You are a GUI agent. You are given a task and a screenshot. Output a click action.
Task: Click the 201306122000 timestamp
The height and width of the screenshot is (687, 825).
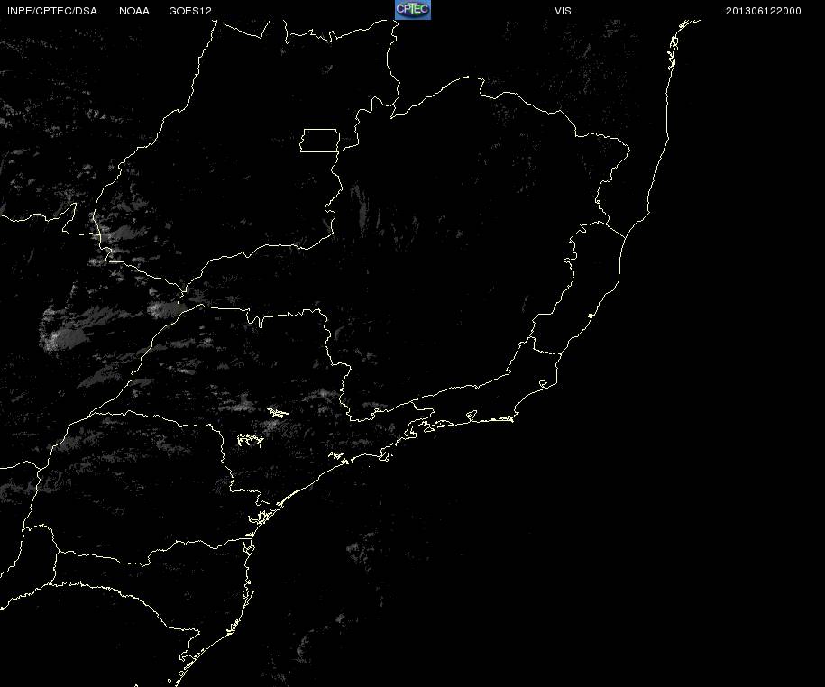click(x=764, y=11)
